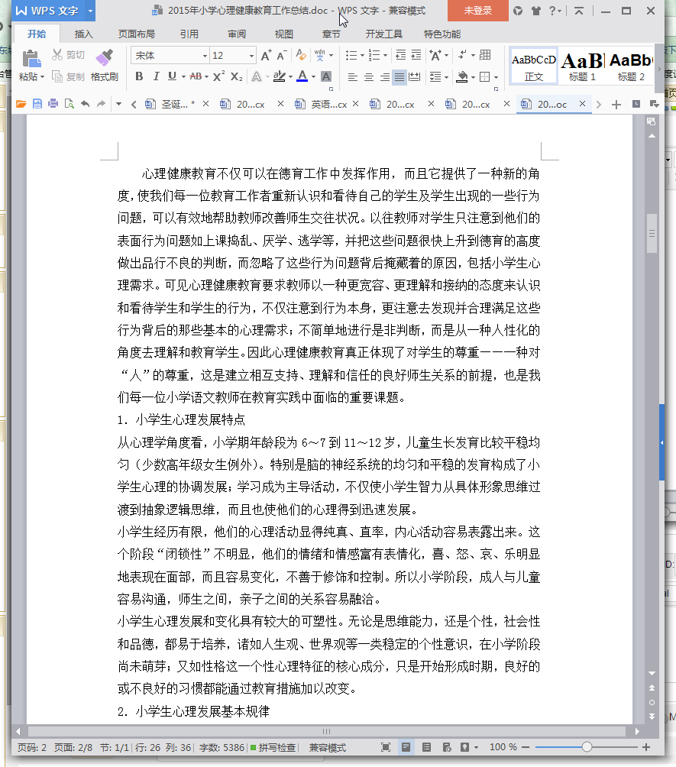Align text left
Viewport: 676px width, 767px height.
point(353,77)
